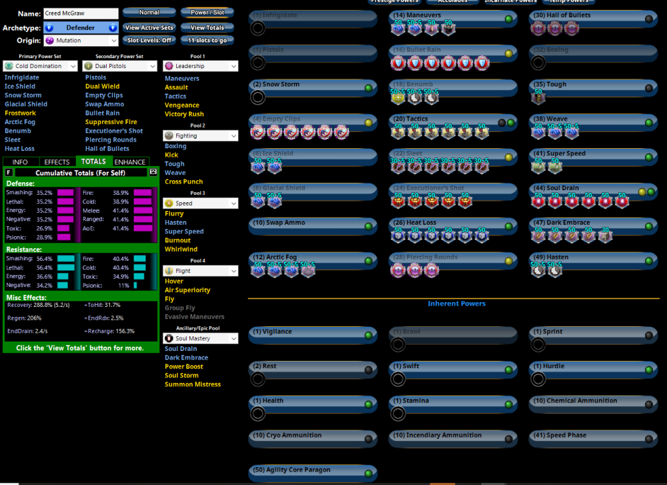Click the gold first enhancement under Benumb
Image resolution: width=667 pixels, height=485 pixels.
398,97
